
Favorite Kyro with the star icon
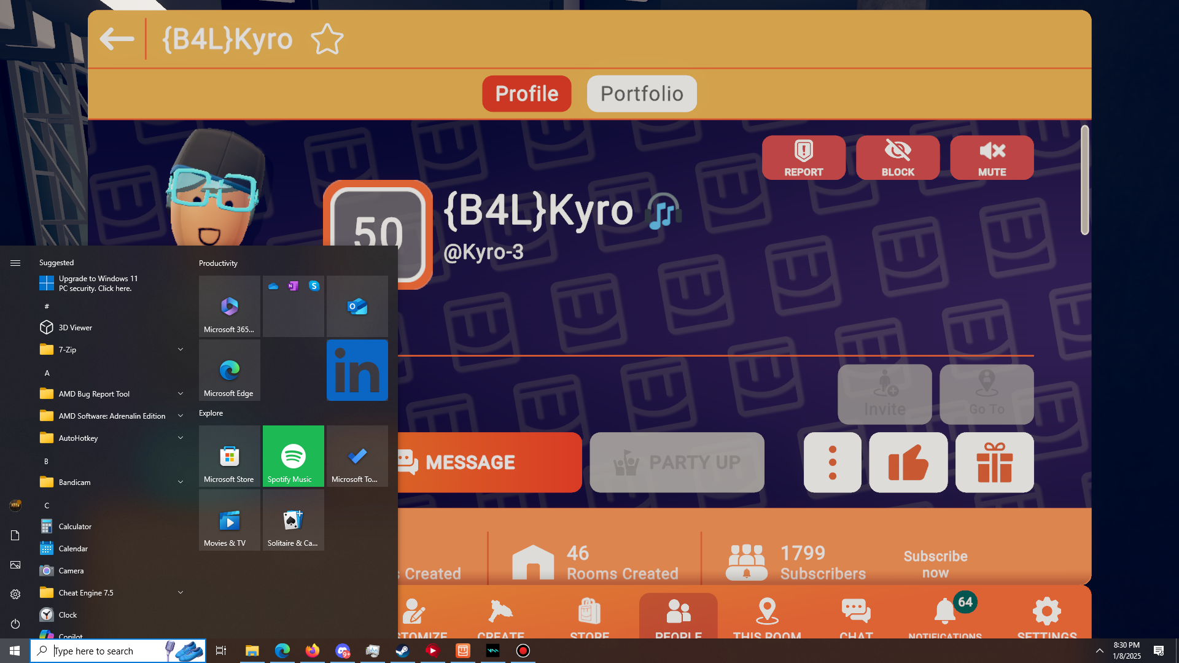pyautogui.click(x=327, y=39)
